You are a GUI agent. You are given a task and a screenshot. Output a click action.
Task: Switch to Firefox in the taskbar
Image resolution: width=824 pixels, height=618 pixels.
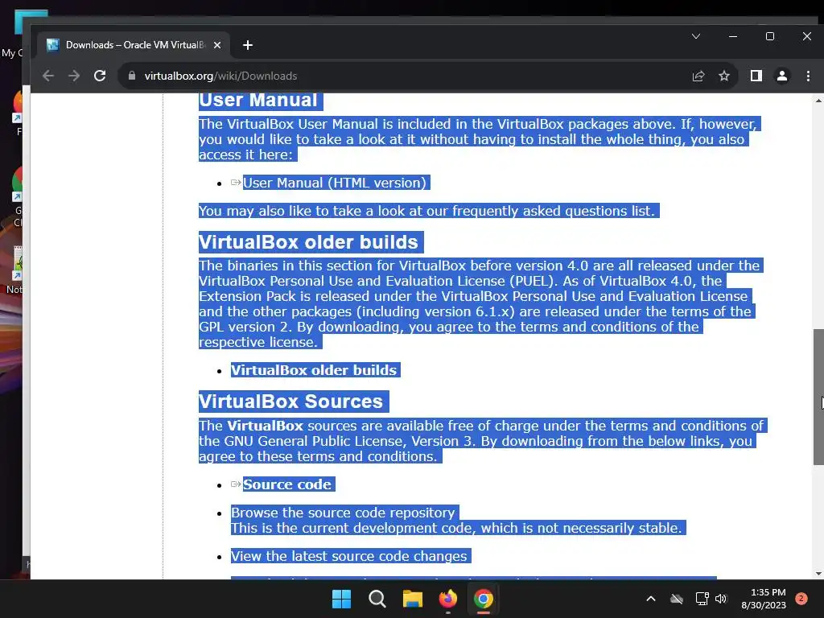[x=448, y=599]
